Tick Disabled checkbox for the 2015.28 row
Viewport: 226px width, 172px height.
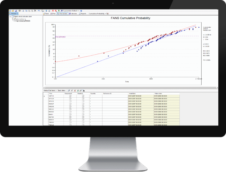[x=83, y=99]
